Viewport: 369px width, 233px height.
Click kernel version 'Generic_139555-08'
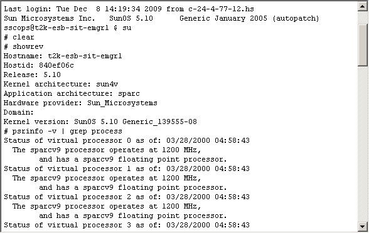tap(159, 122)
